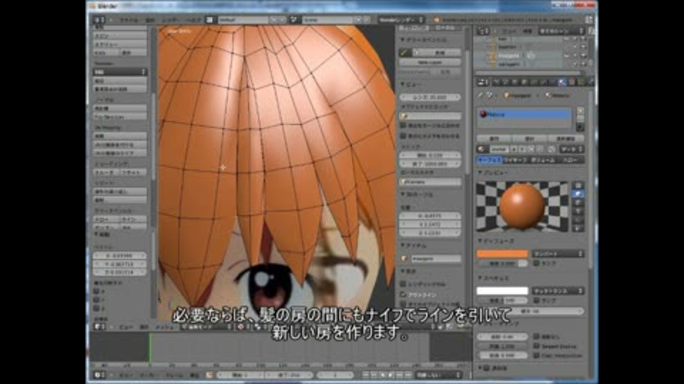
Task: Open the Scene properties tab icon
Action: tap(505, 82)
